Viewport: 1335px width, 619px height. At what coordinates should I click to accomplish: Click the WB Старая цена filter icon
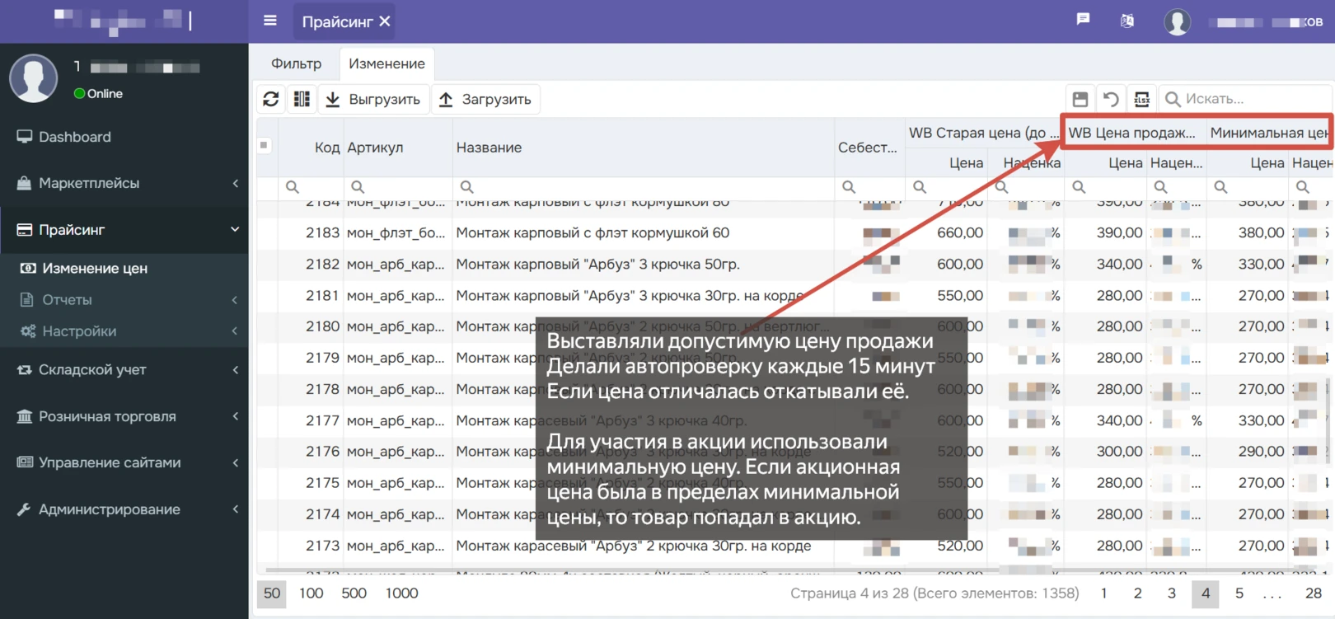[920, 187]
